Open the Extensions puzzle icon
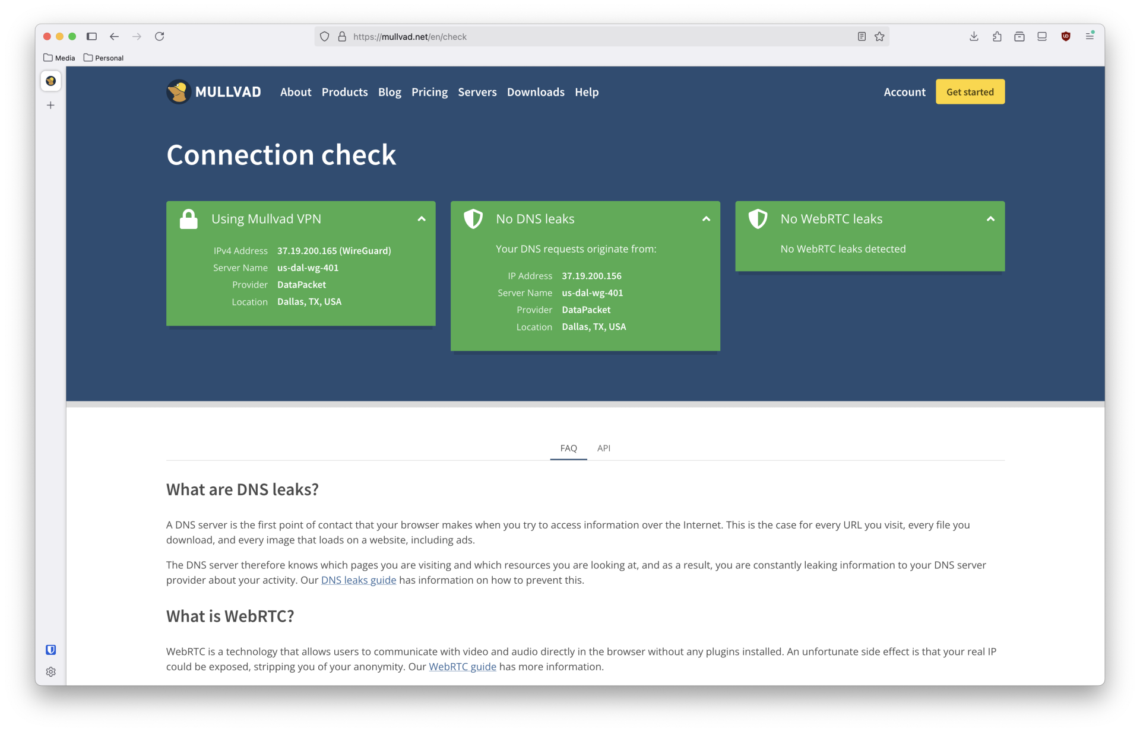 996,36
